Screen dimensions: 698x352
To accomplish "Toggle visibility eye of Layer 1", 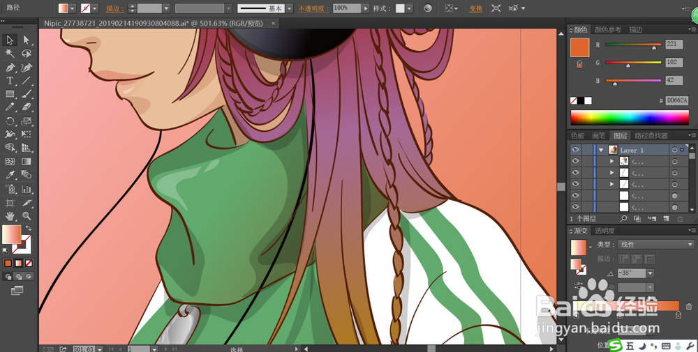I will tap(576, 150).
